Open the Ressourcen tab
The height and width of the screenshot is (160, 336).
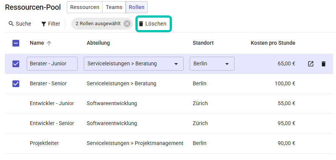[x=84, y=7]
